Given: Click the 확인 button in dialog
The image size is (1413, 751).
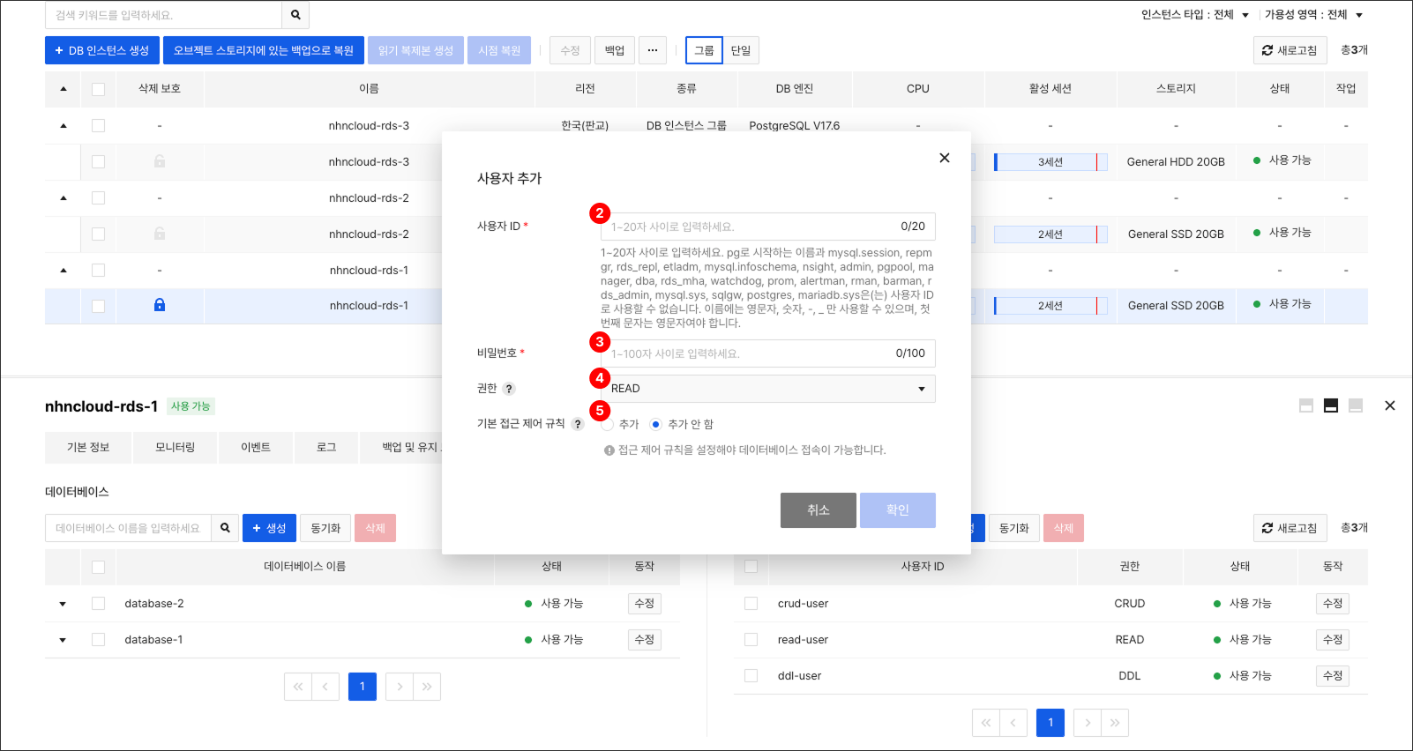Looking at the screenshot, I should [898, 510].
